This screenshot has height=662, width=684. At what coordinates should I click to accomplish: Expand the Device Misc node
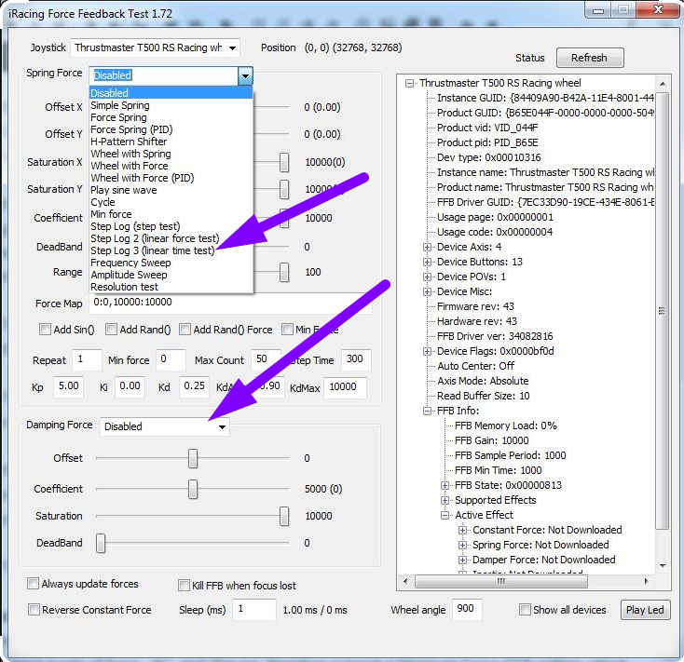coord(428,292)
